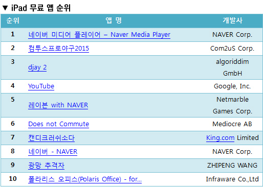Click the 개발사 column header
Screen dimensions: 263x187
pos(232,20)
